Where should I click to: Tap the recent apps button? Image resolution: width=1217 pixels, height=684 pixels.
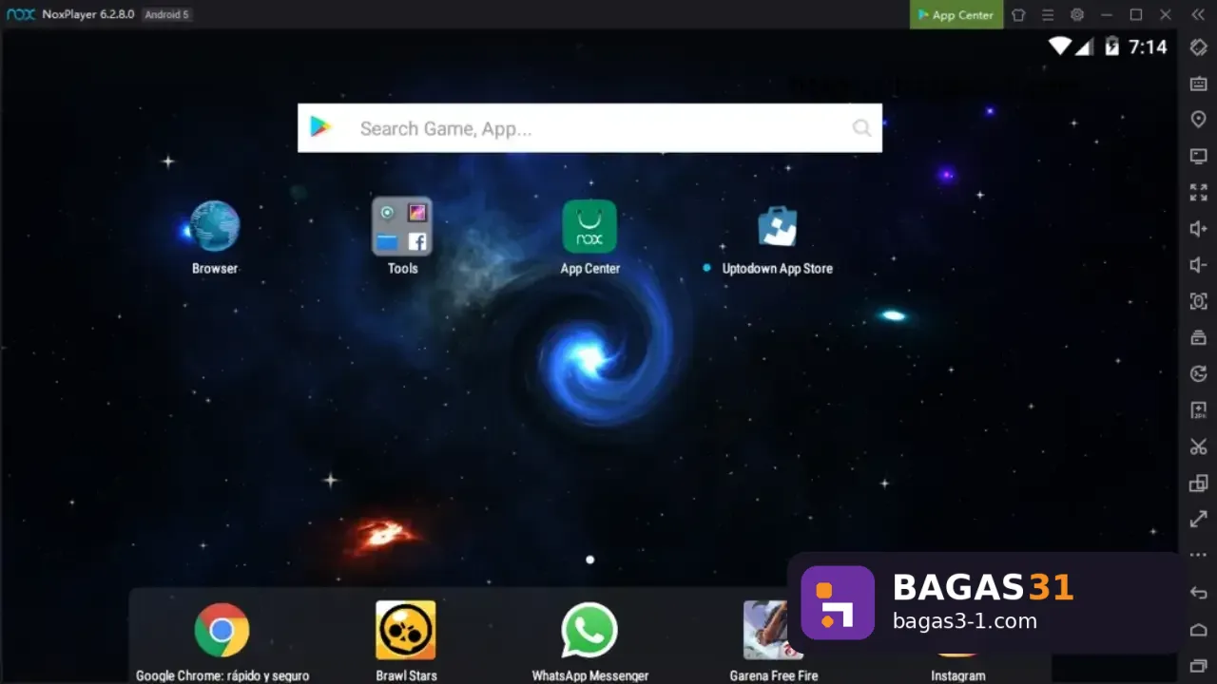[1199, 665]
